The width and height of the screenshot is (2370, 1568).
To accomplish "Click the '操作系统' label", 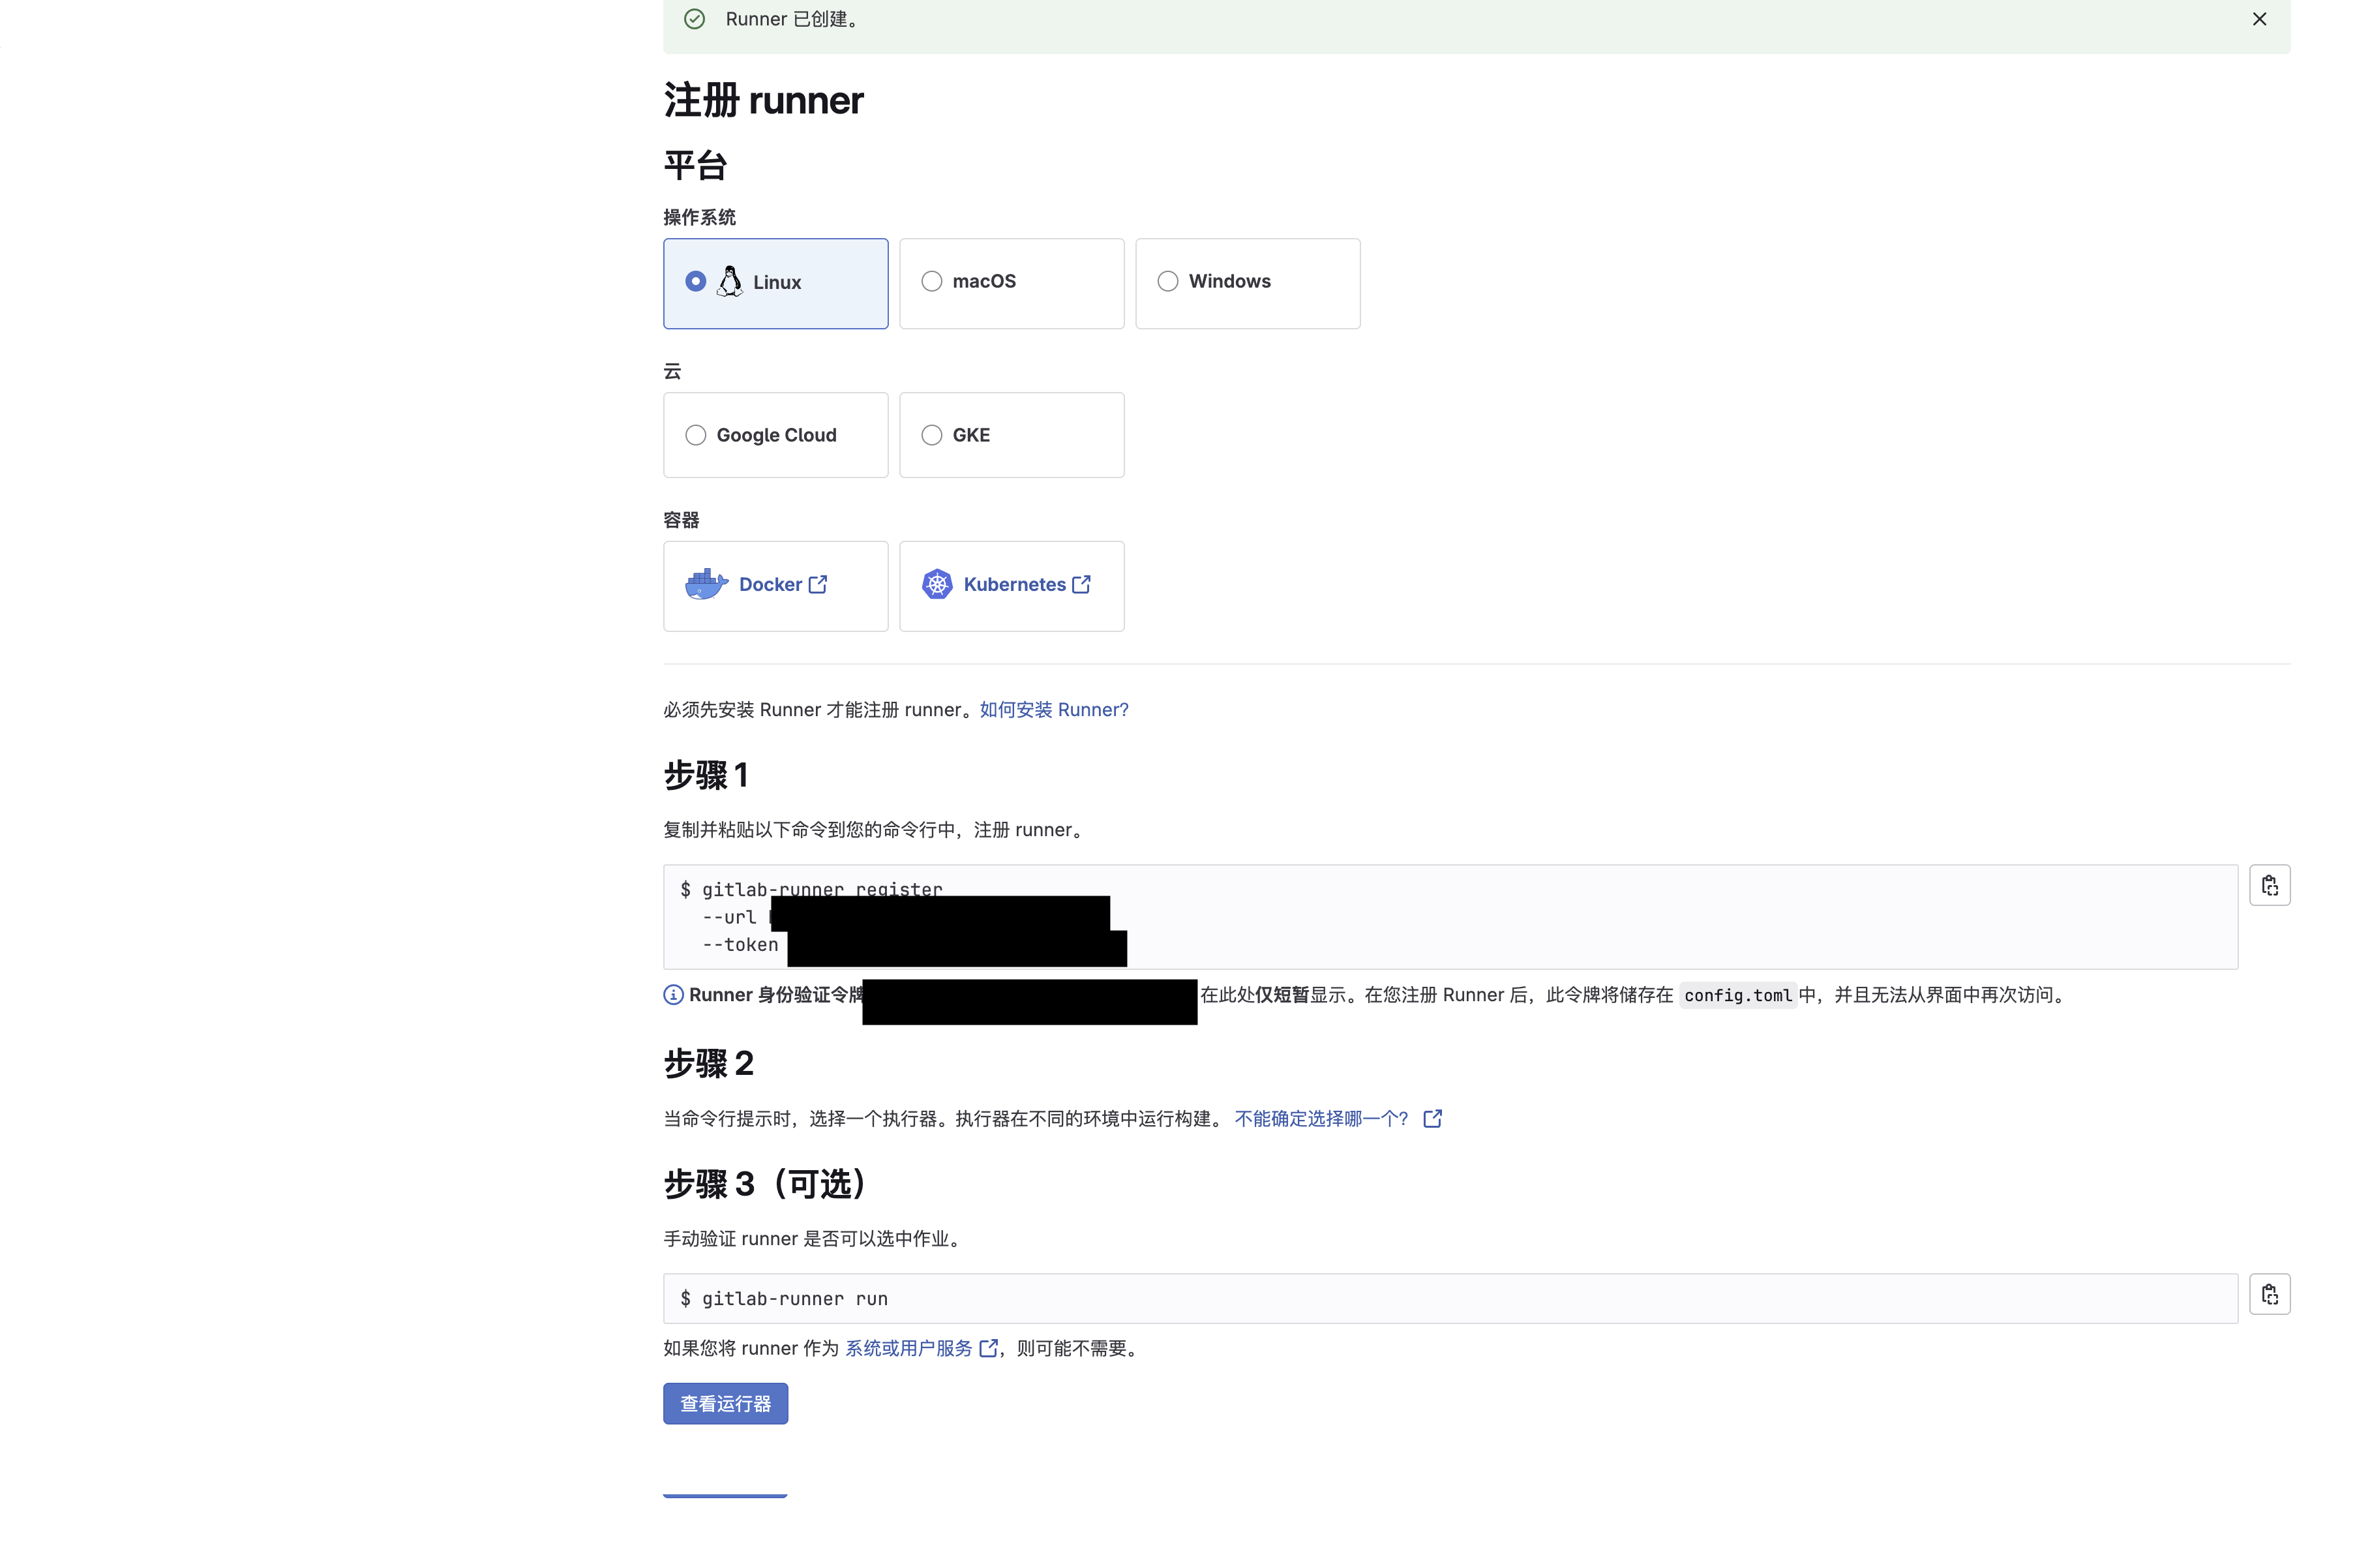I will tap(700, 218).
